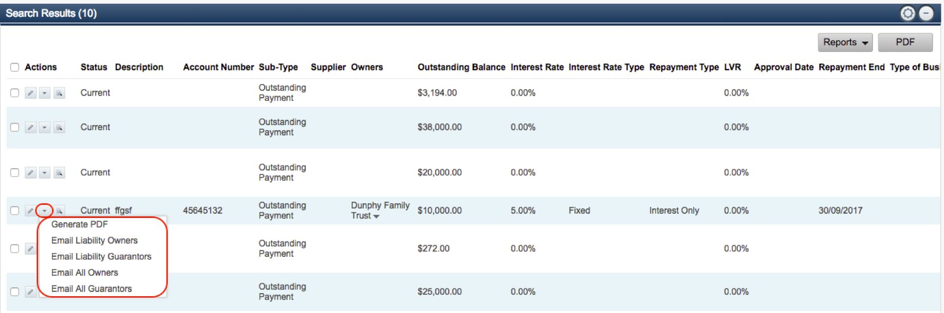This screenshot has height=313, width=944.
Task: Edit the ffgsf $10,000.00 liability pencil icon
Action: pos(30,211)
